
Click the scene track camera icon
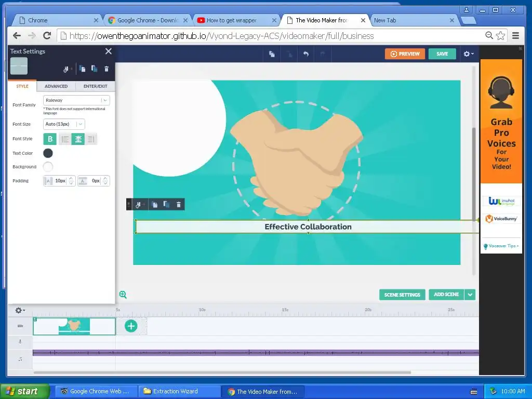[20, 326]
